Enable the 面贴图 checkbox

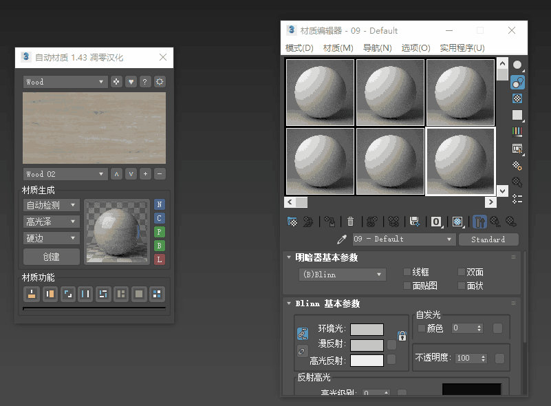[x=407, y=286]
